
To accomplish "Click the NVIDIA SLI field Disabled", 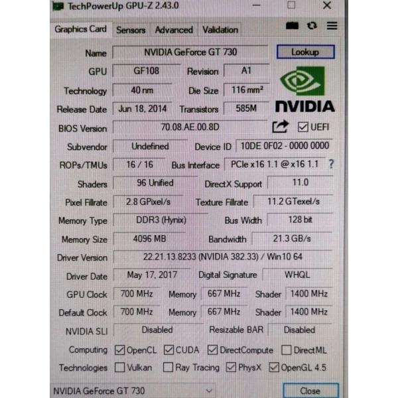I will click(x=157, y=330).
